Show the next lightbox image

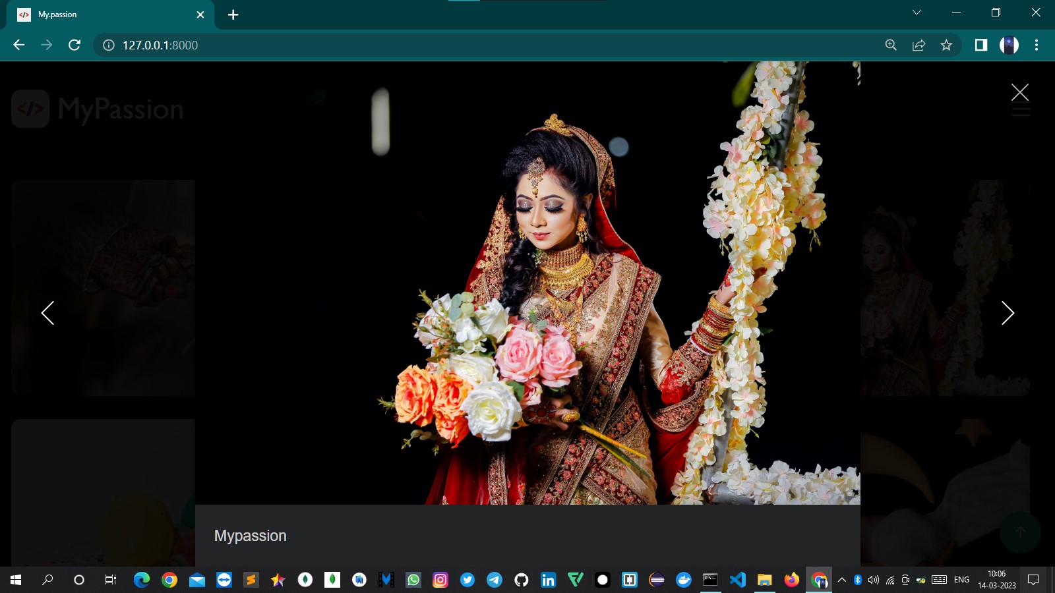pos(1008,313)
